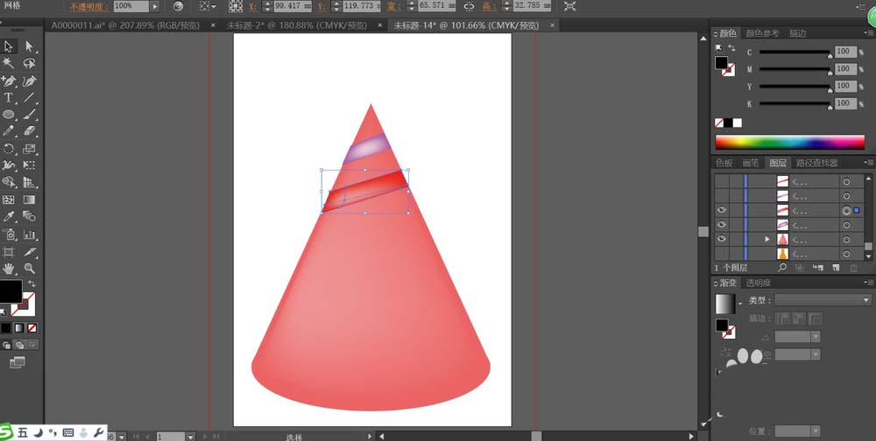Select the Direct Selection tool (white arrow)
The width and height of the screenshot is (876, 441).
coord(29,46)
